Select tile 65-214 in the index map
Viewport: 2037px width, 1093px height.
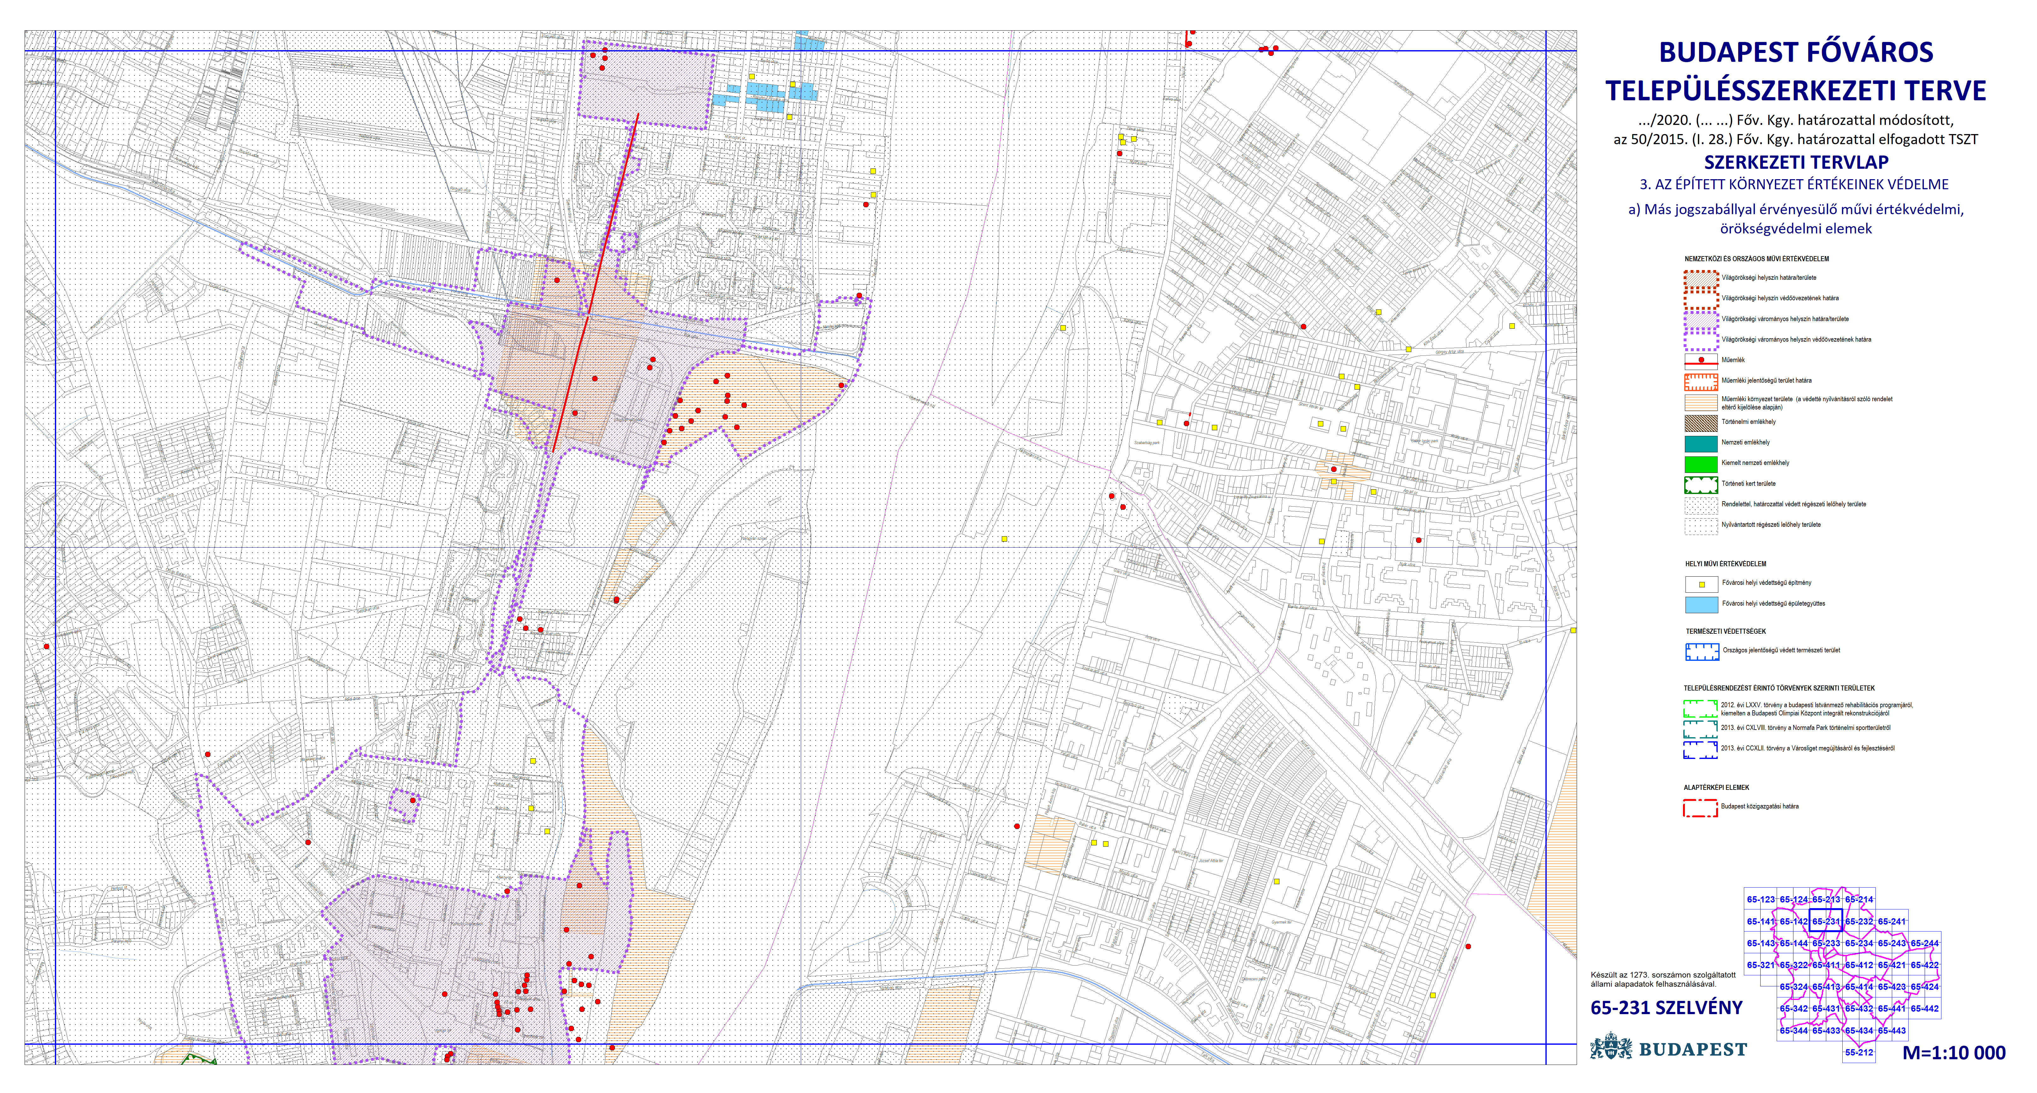click(x=1859, y=899)
